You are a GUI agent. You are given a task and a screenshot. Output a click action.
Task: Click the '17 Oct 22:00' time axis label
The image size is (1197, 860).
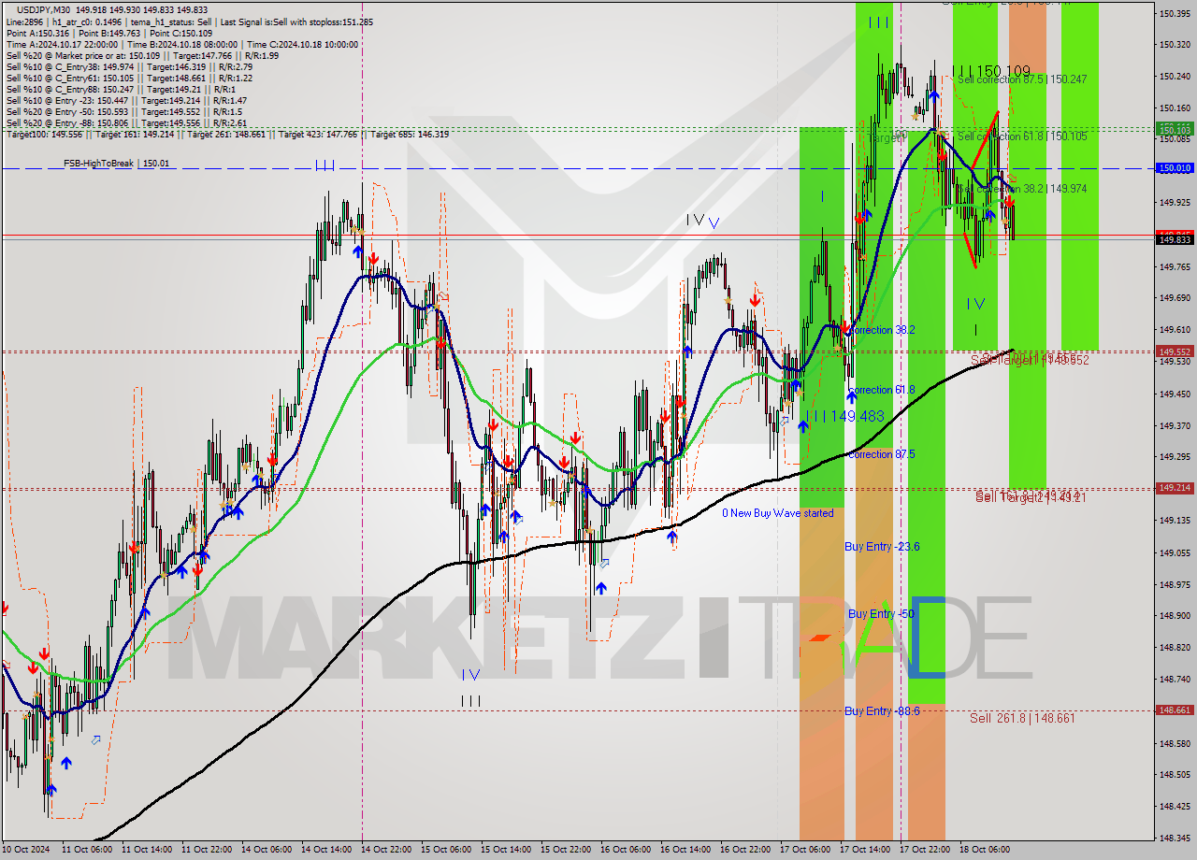tap(925, 850)
